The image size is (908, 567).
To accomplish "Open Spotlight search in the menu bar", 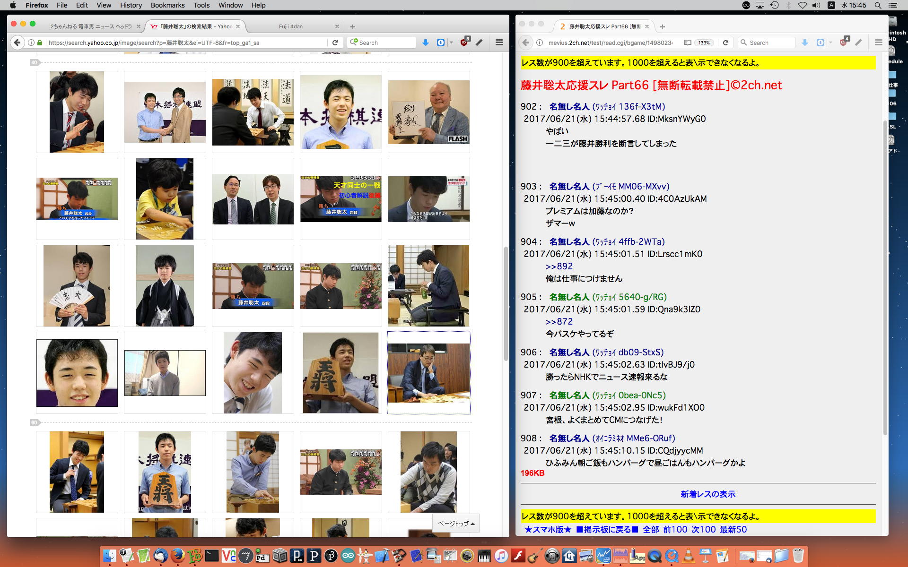I will coord(877,5).
